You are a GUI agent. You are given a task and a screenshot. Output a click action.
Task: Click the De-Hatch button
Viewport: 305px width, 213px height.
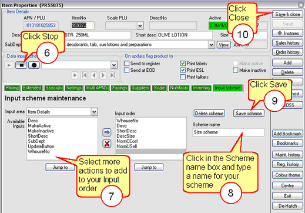click(x=287, y=206)
